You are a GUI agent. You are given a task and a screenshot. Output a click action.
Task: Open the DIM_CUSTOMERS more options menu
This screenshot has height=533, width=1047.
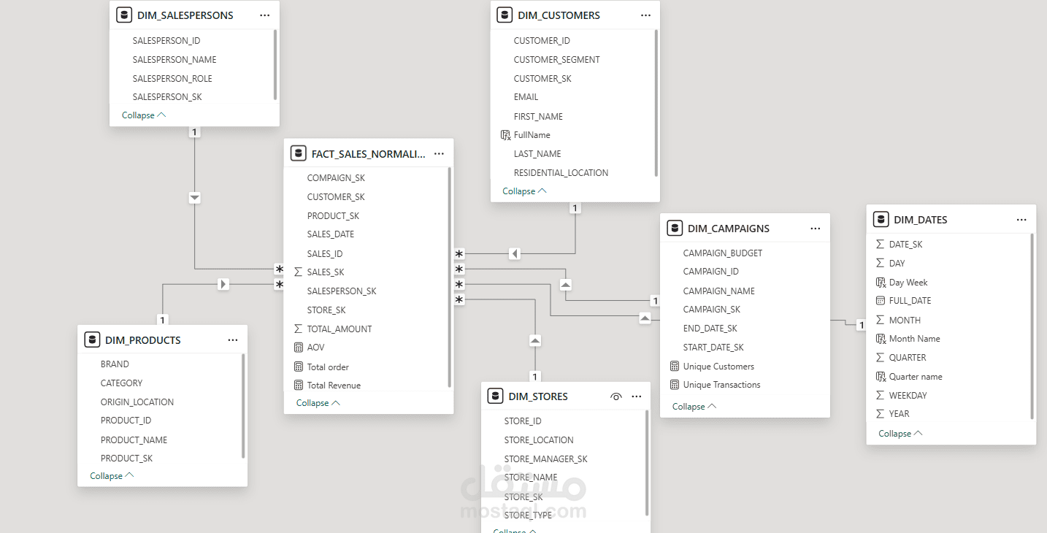point(645,15)
